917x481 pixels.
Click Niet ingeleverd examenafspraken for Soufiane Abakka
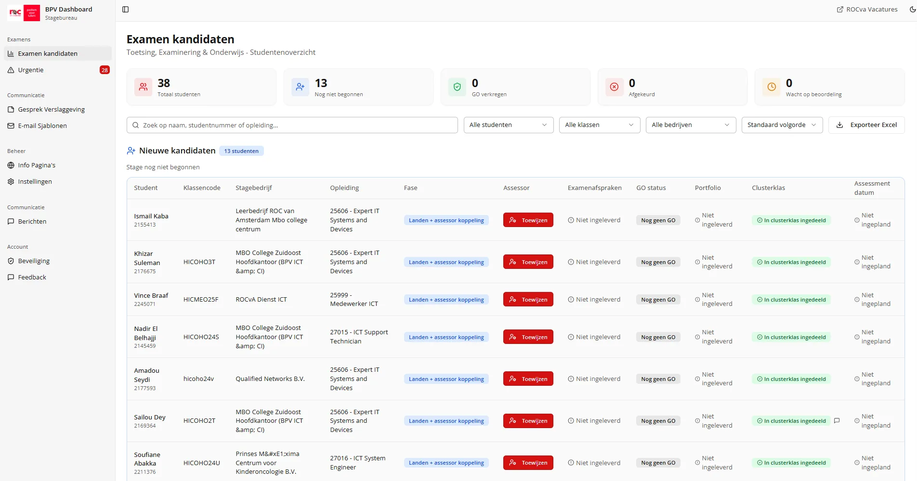click(x=594, y=463)
